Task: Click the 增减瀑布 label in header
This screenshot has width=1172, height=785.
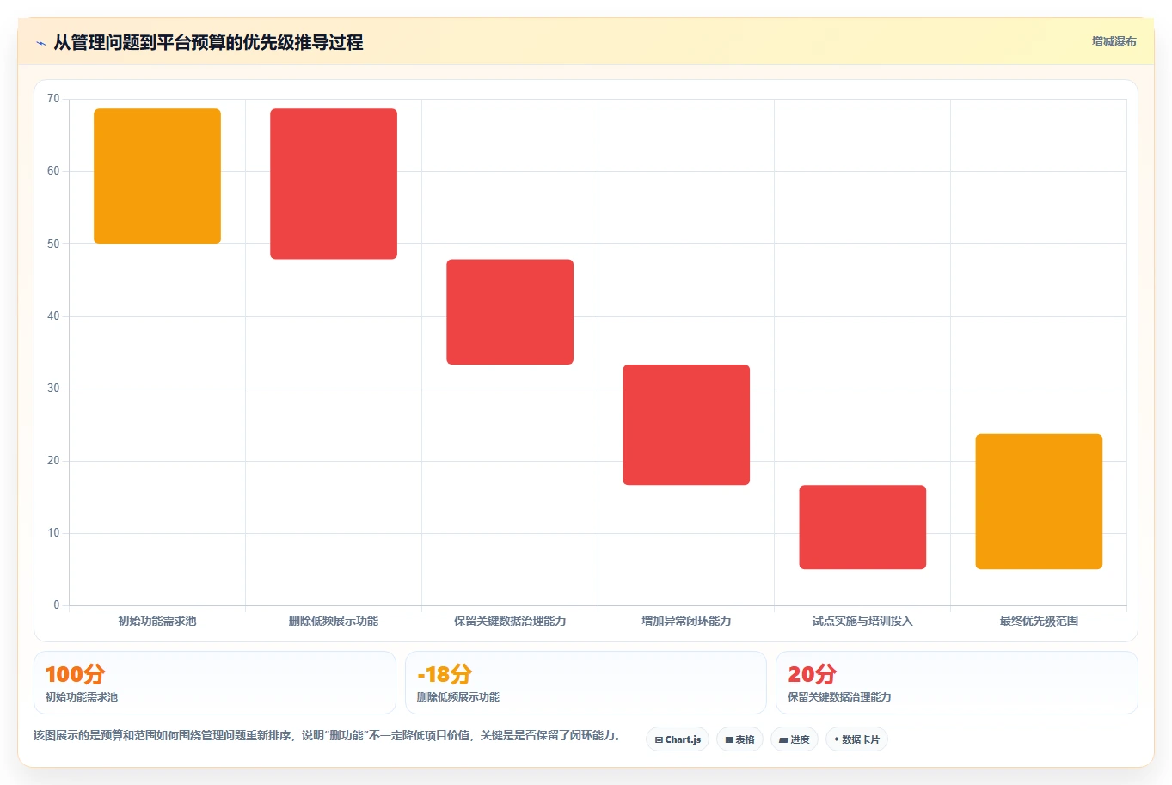Action: [1114, 41]
